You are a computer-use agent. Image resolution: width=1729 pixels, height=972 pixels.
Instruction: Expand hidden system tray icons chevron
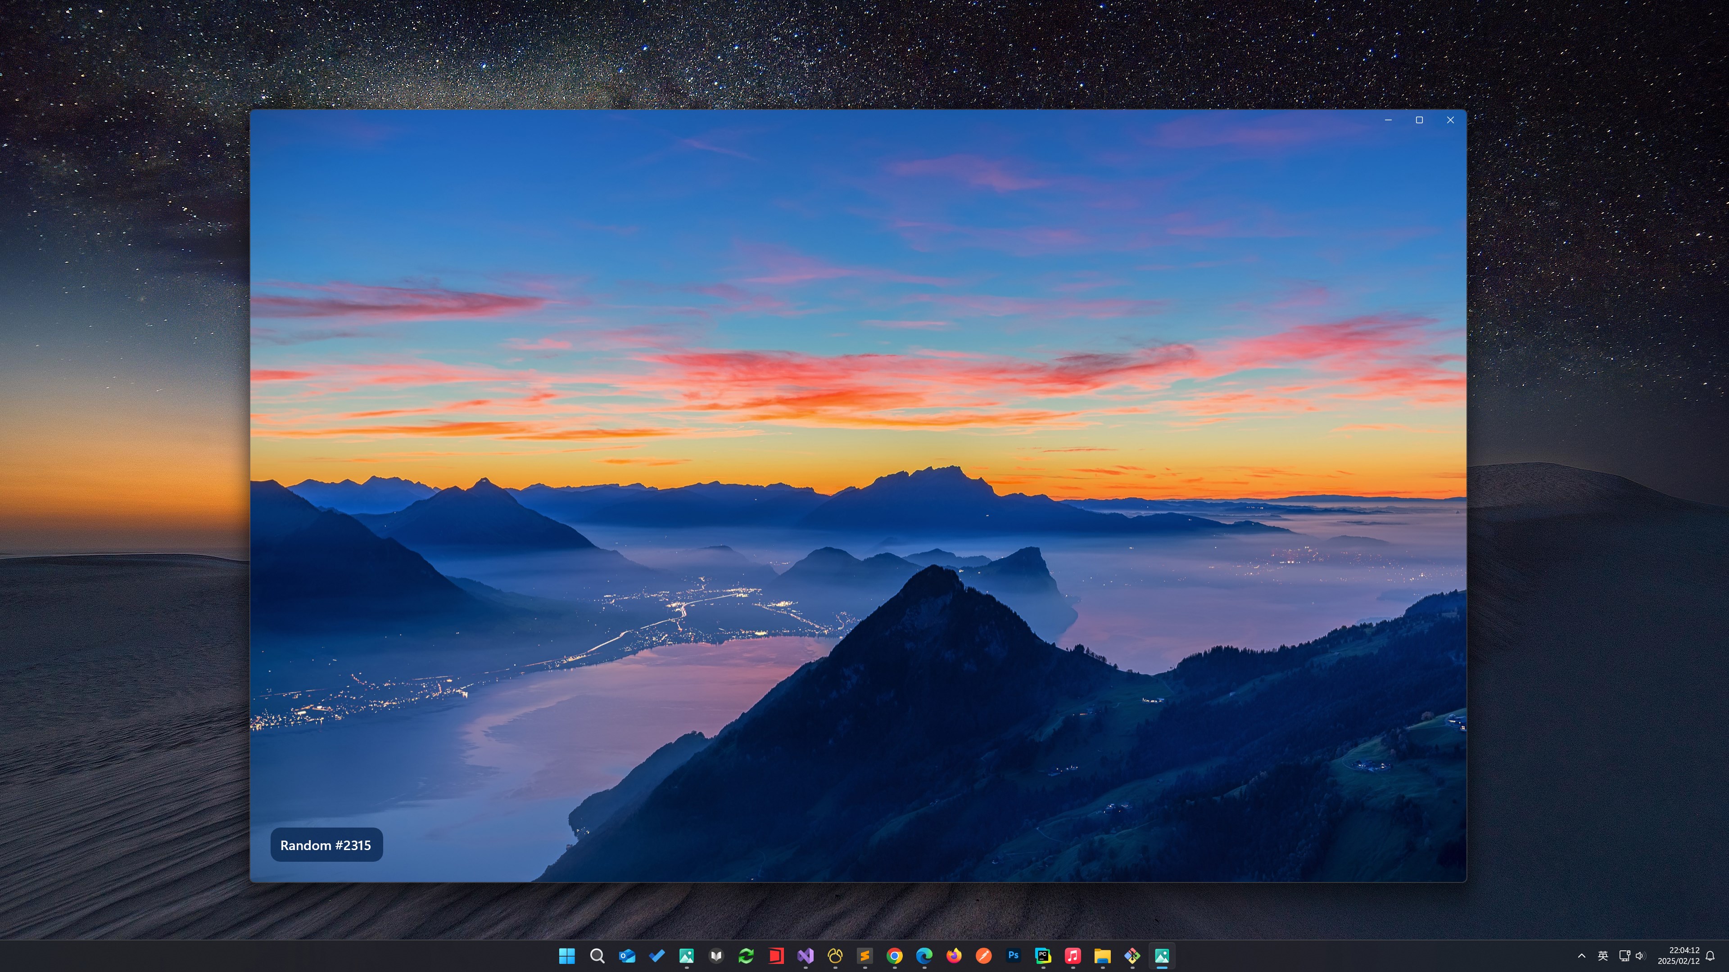tap(1581, 956)
